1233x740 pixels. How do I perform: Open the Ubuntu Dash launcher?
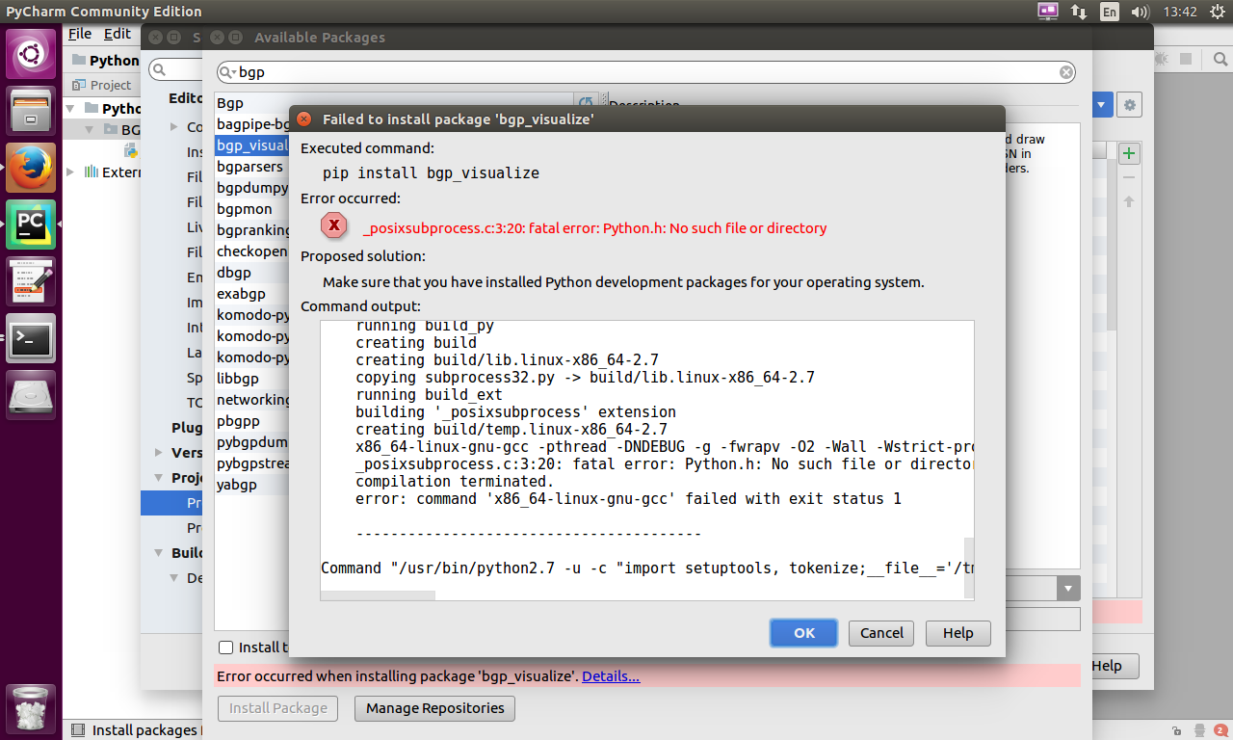coord(31,54)
